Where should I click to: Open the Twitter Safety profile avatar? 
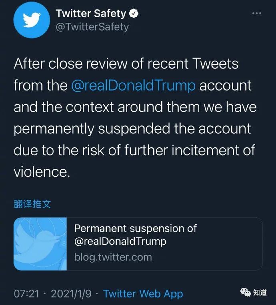pyautogui.click(x=32, y=20)
